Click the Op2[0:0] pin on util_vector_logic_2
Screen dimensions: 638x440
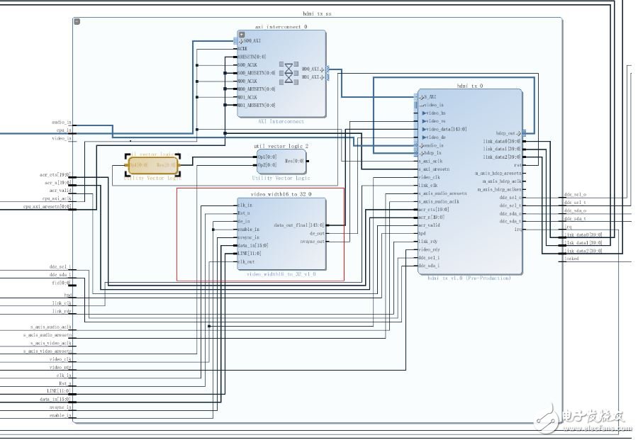(x=267, y=165)
